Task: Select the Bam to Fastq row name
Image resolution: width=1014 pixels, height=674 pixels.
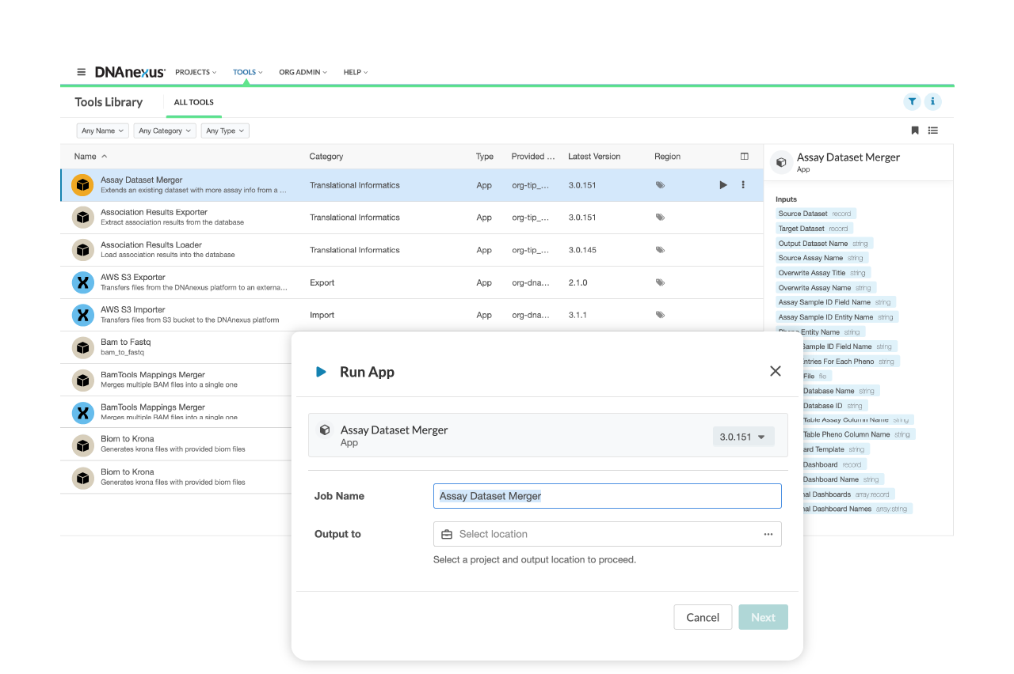Action: pyautogui.click(x=125, y=343)
